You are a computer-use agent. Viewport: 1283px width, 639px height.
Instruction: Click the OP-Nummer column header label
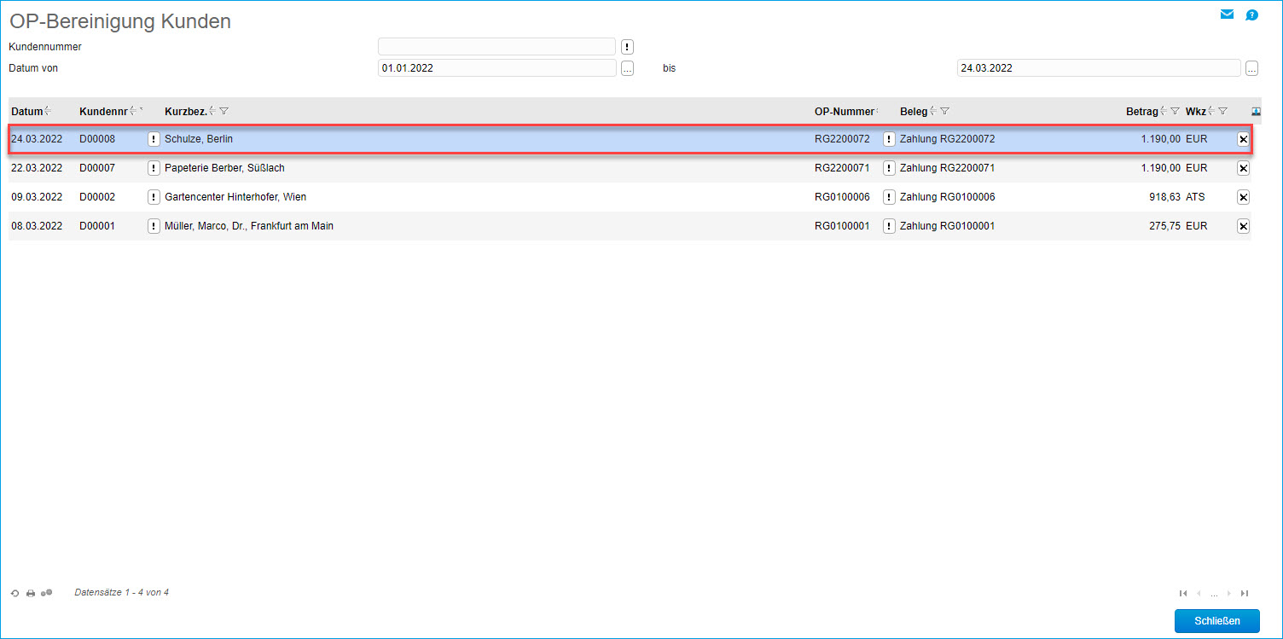845,112
